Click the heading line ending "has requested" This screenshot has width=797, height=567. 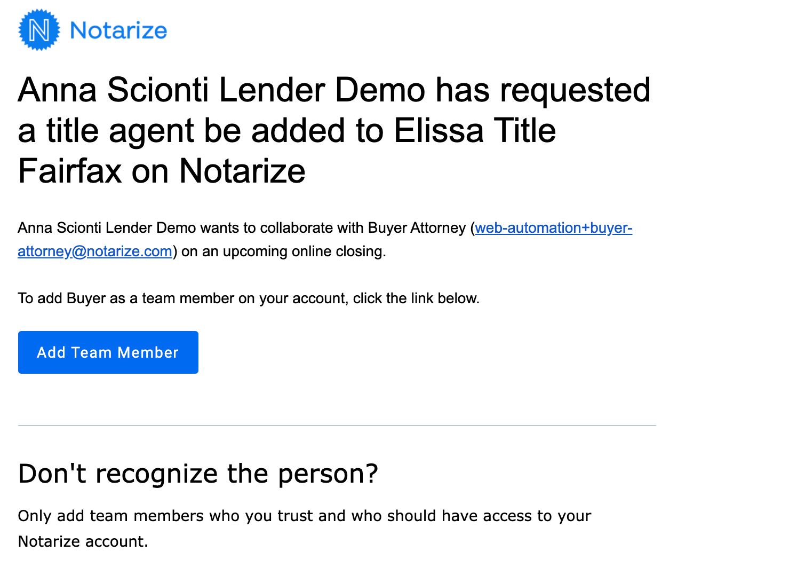[x=334, y=90]
